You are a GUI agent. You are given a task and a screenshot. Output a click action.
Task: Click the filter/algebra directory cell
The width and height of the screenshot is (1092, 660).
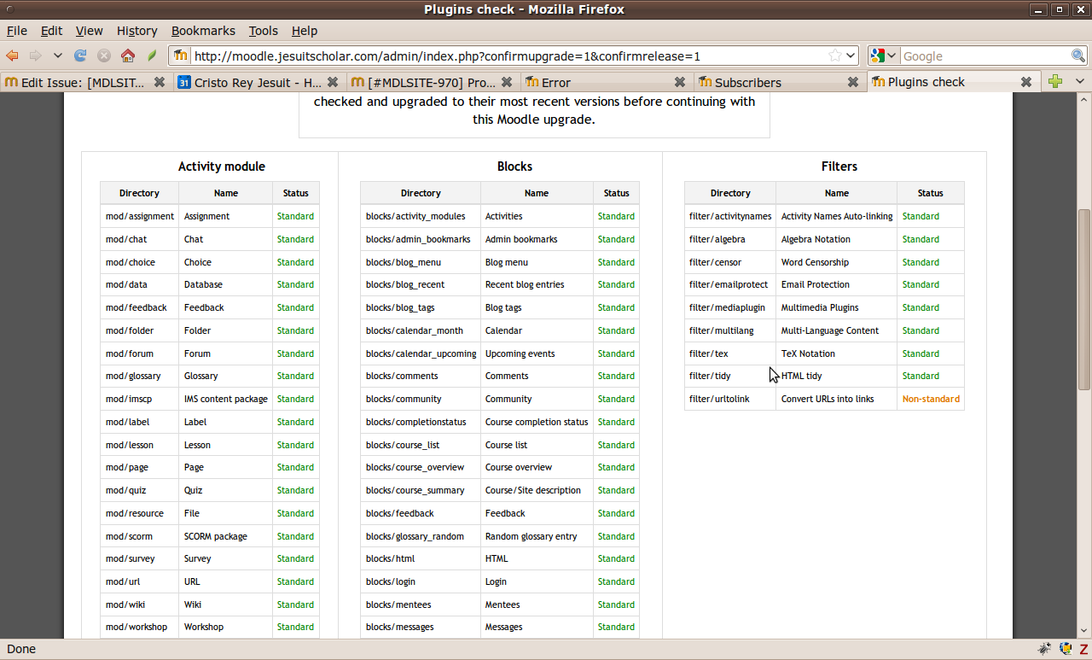coord(730,240)
